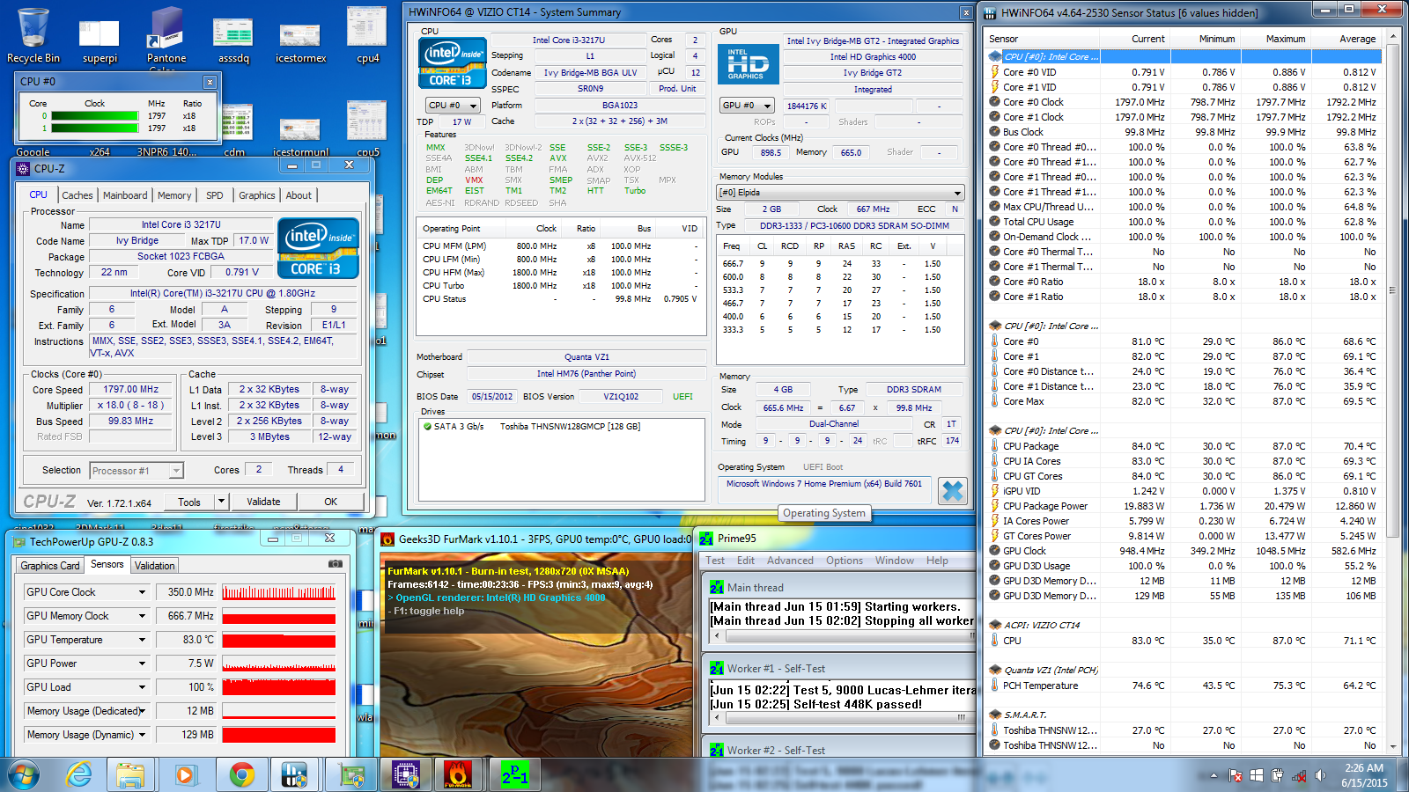Show hidden tray icons arrow

[1214, 775]
